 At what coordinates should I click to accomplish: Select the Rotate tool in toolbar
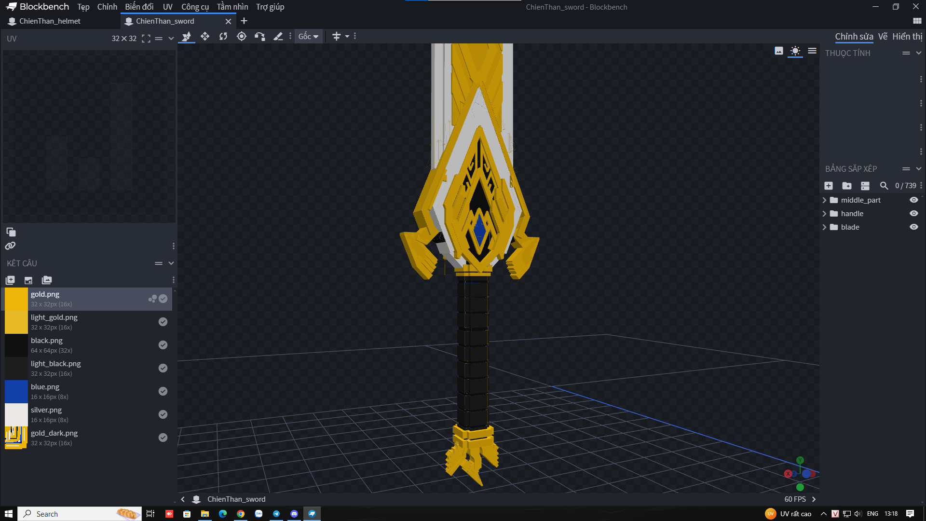[223, 36]
